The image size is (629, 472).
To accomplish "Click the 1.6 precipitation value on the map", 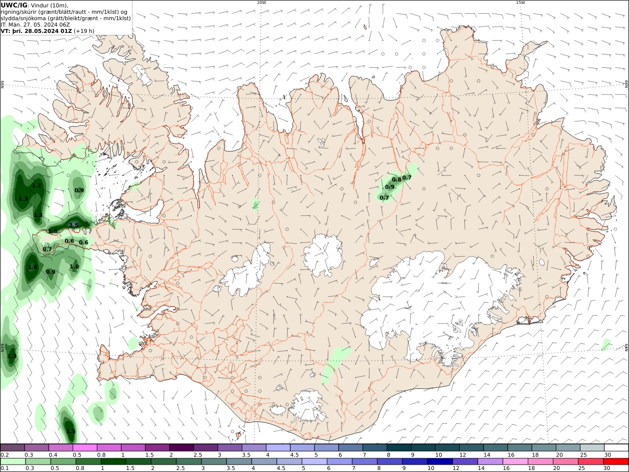I will tap(32, 267).
